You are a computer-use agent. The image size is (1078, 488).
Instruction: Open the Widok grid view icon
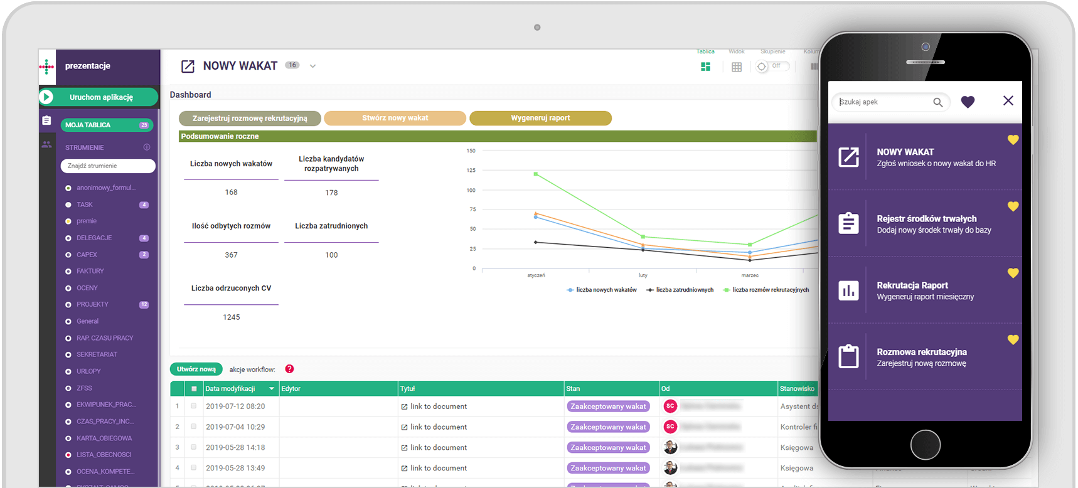point(737,66)
